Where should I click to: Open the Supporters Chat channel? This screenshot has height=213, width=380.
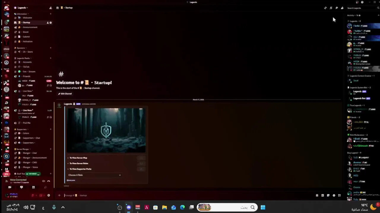tap(33, 138)
